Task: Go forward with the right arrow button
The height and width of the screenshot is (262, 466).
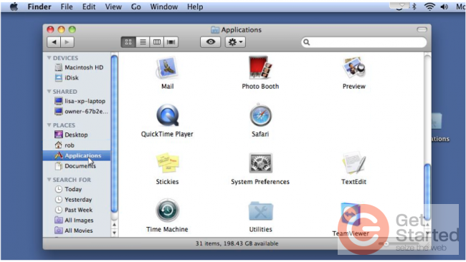Action: (67, 42)
